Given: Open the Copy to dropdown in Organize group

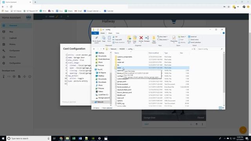Looking at the screenshot, I should point(135,40).
